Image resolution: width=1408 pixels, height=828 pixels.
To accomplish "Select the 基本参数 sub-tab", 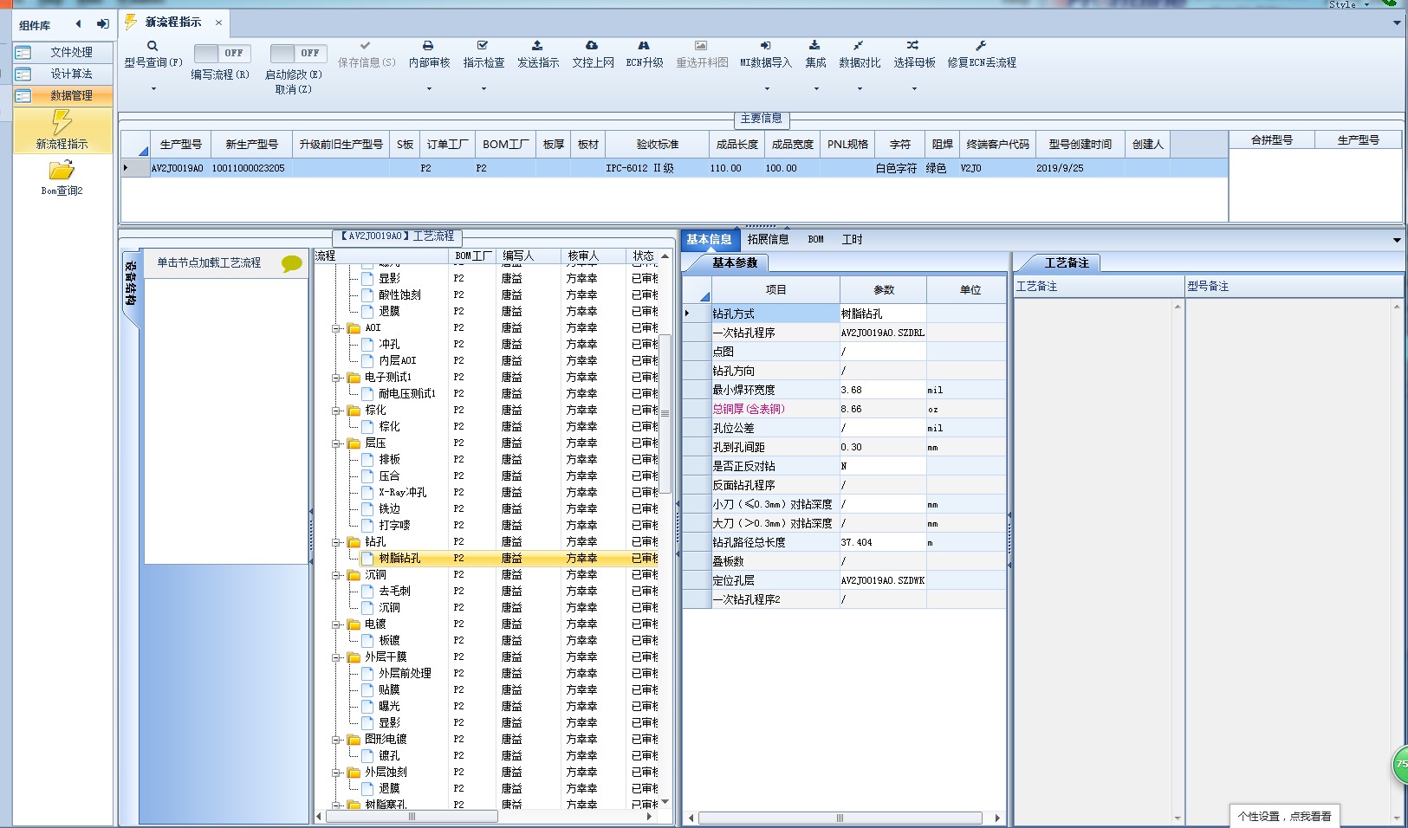I will pos(734,262).
